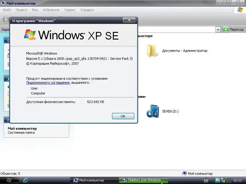Click the network connection tray icon
Viewport: 246px width, 184px height.
click(x=217, y=180)
